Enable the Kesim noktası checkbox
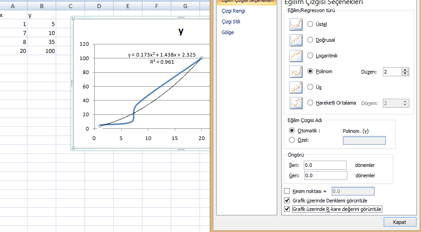 pos(288,192)
